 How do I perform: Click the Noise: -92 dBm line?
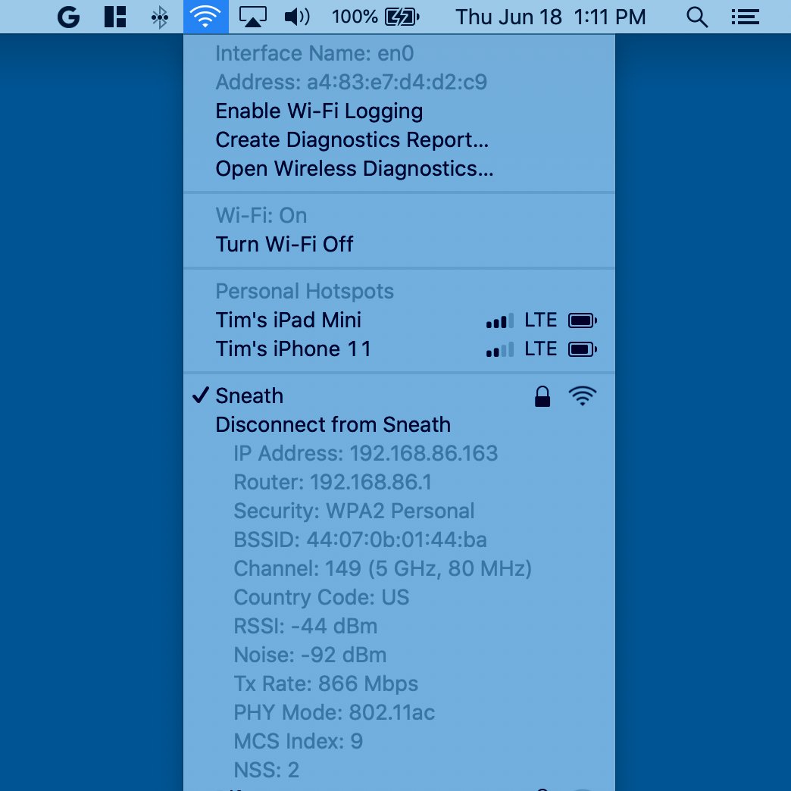point(310,655)
